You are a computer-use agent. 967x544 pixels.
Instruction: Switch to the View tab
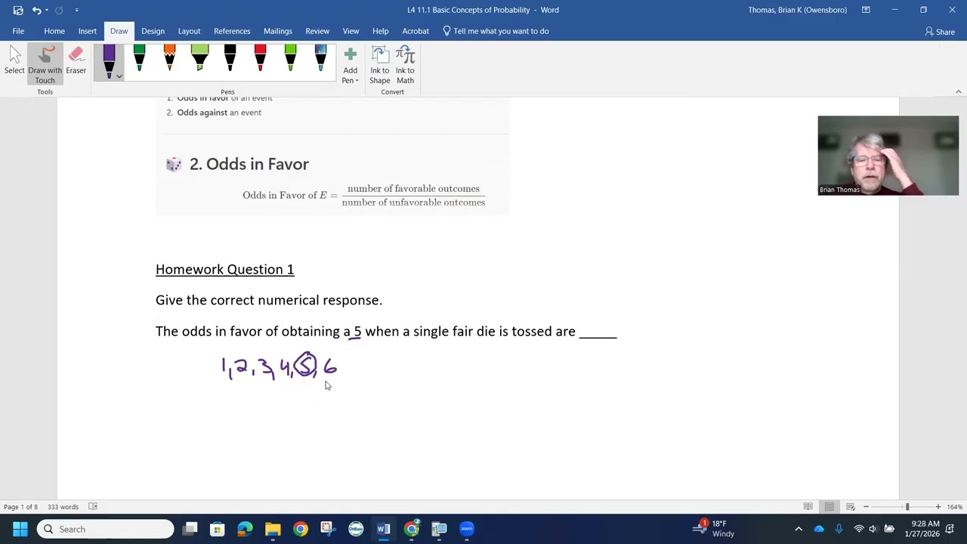pos(351,31)
